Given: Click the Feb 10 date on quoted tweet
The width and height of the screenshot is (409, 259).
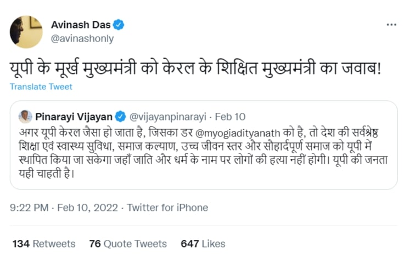Looking at the screenshot, I should tap(230, 117).
